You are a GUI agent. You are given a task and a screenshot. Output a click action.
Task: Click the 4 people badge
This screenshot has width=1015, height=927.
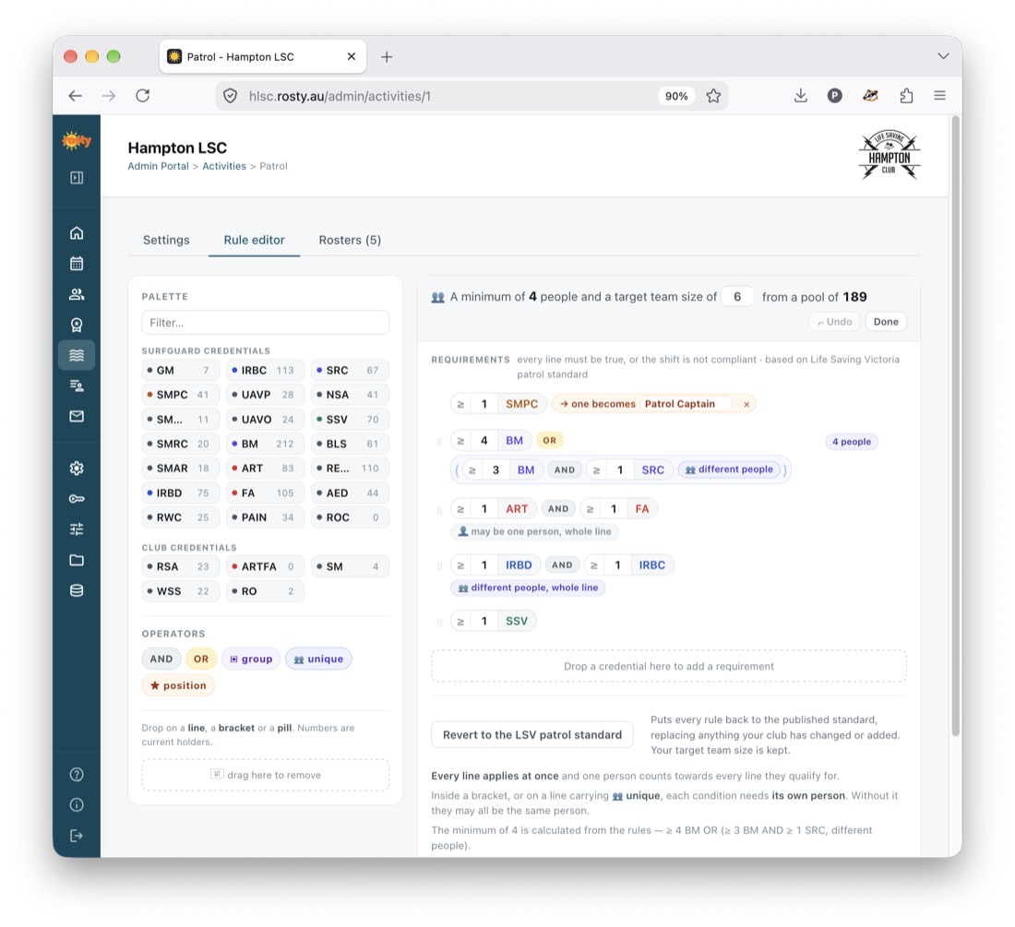(x=852, y=442)
